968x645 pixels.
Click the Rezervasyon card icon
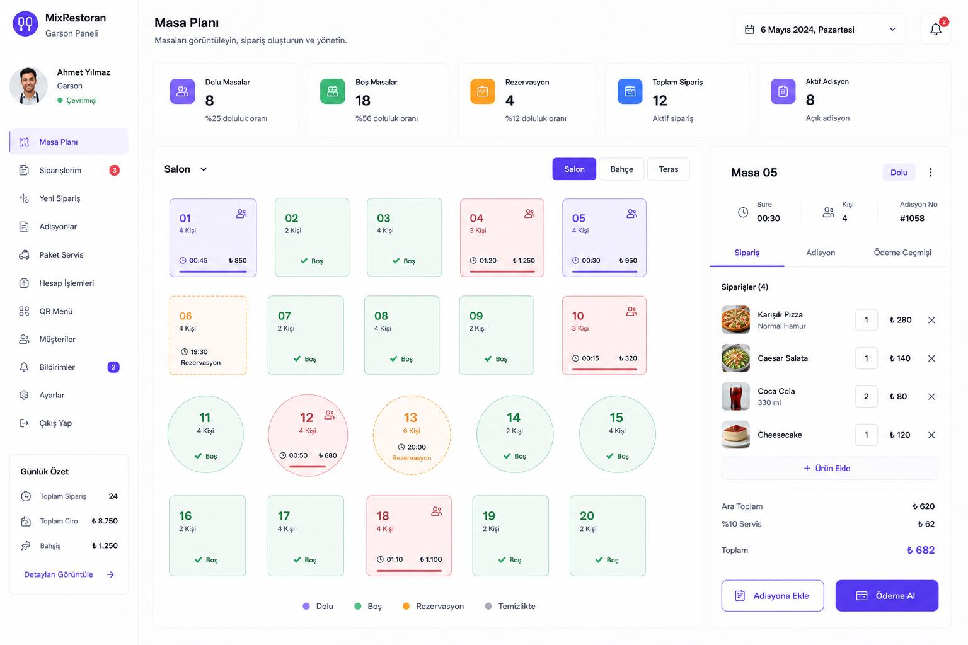coord(483,91)
